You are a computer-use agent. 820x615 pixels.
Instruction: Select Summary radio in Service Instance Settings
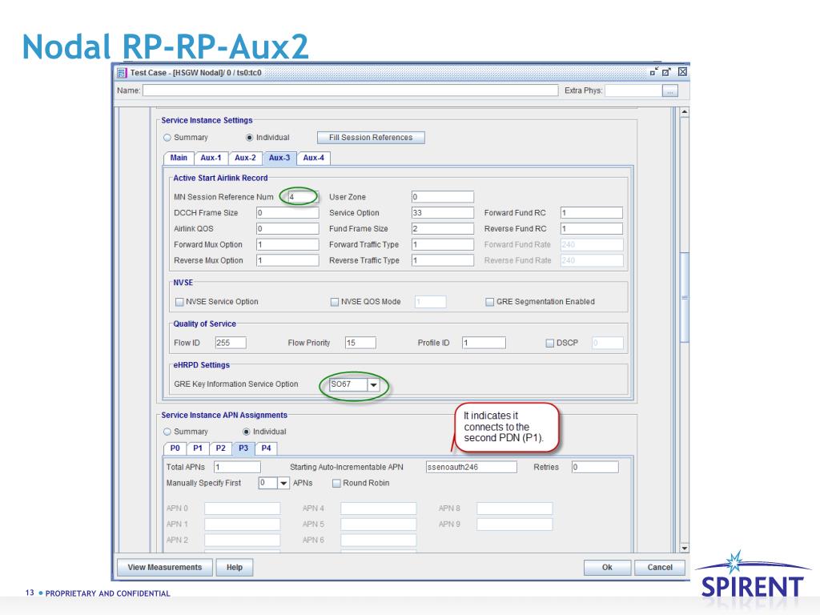pos(167,138)
